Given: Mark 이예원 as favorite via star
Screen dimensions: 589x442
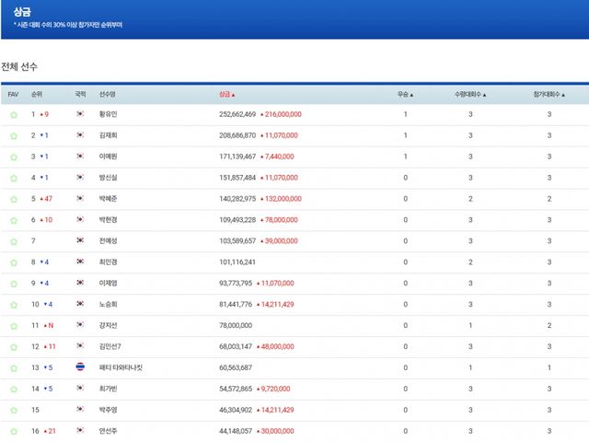Looking at the screenshot, I should click(13, 157).
